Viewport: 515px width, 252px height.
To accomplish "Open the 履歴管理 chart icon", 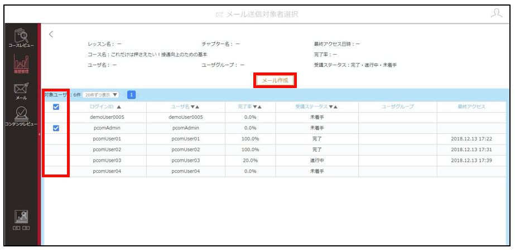I will pyautogui.click(x=21, y=64).
